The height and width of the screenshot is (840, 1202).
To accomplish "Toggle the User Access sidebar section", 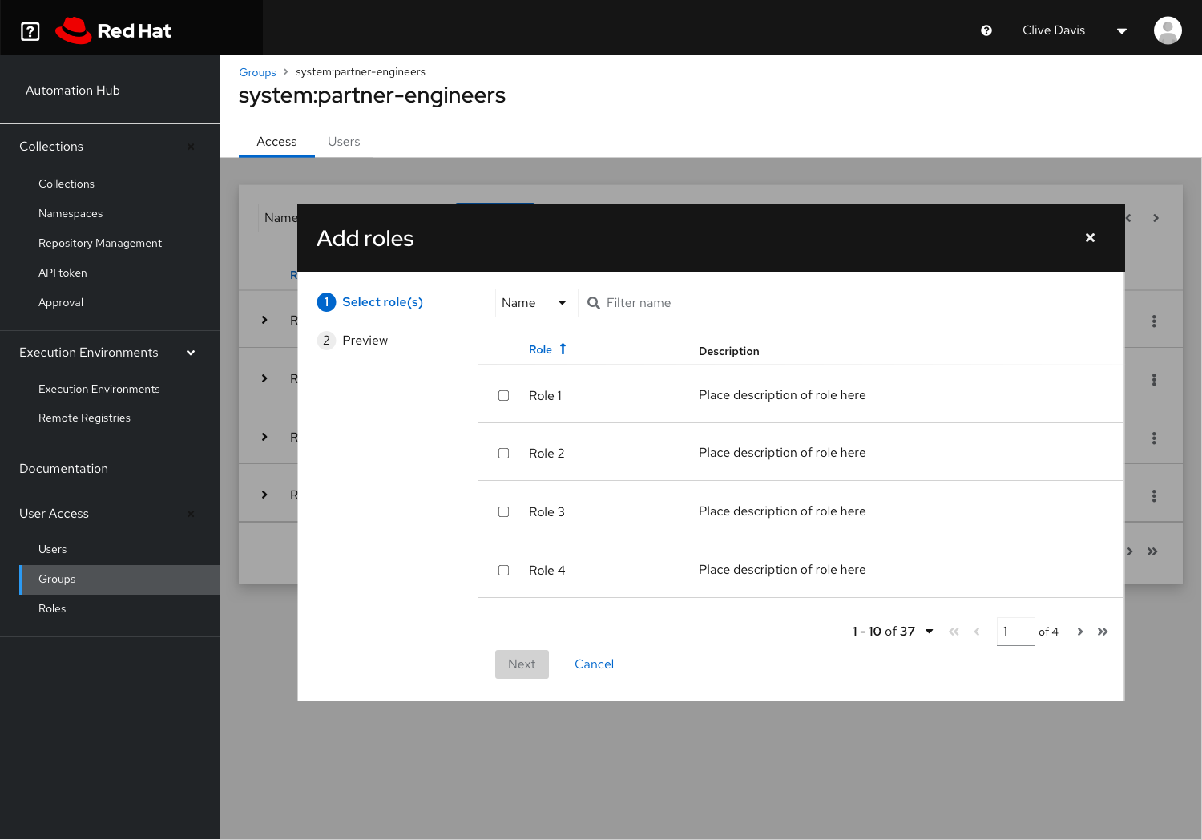I will (191, 514).
